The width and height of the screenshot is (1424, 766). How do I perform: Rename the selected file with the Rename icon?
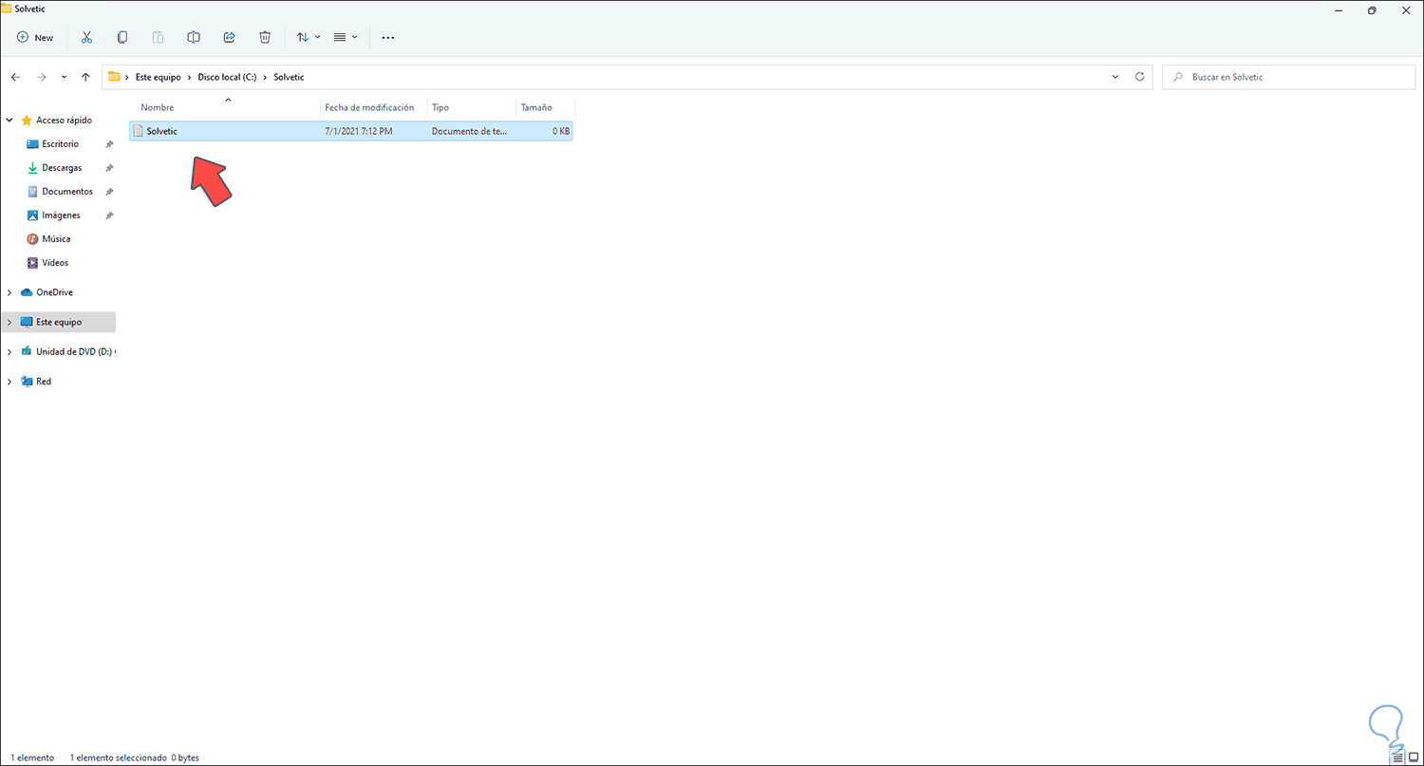[x=194, y=37]
